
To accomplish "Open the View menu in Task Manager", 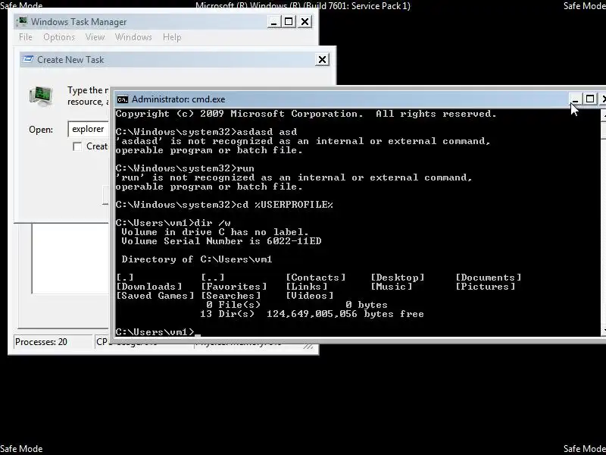I will pos(95,37).
